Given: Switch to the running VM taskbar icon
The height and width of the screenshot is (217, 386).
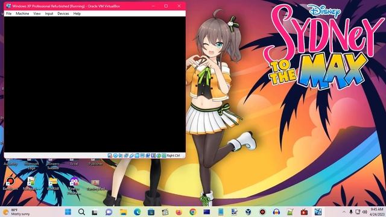Looking at the screenshot, I should tap(318, 212).
